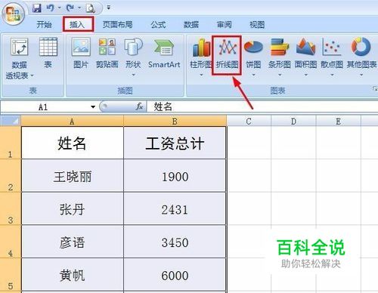Expand the 面积图 dropdown arrow

tap(306, 75)
